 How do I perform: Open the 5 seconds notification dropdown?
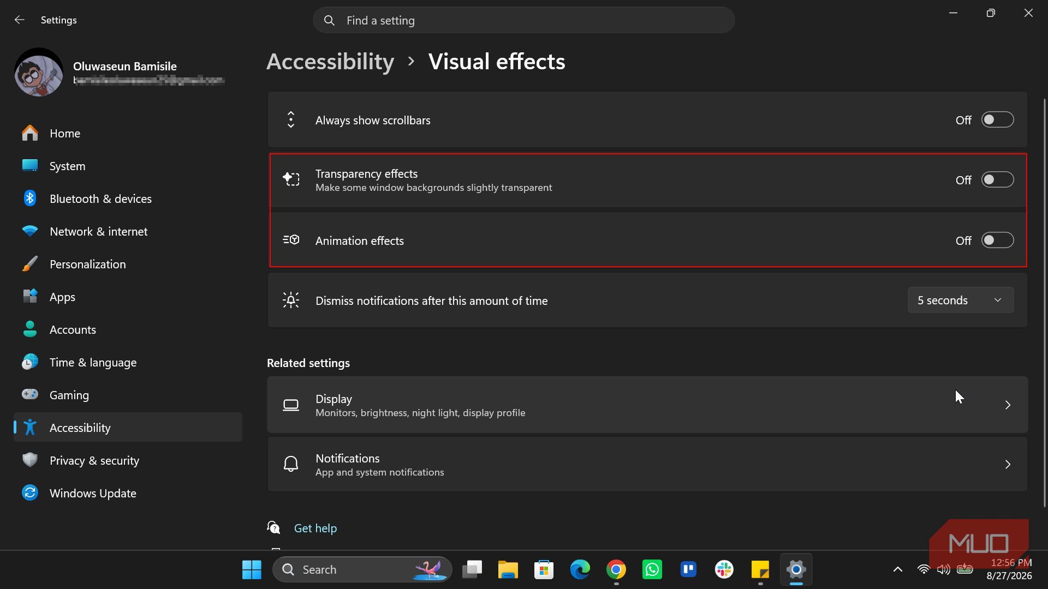961,300
